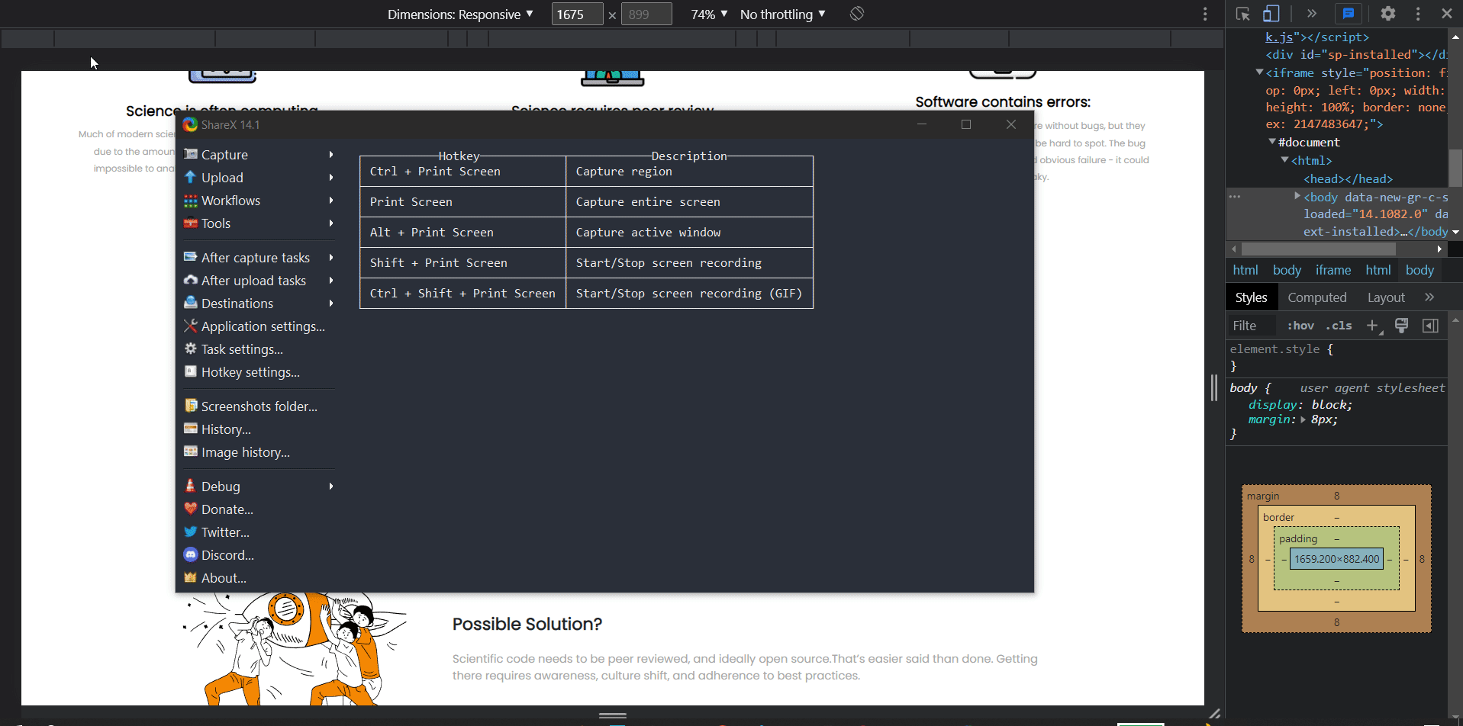The width and height of the screenshot is (1463, 726).
Task: Show more Styles pane tabs chevron
Action: coord(1429,297)
